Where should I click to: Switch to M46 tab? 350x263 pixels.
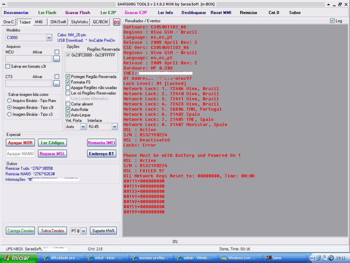pos(40,22)
